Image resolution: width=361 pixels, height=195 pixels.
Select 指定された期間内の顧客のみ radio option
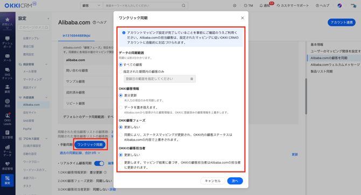(x=121, y=71)
